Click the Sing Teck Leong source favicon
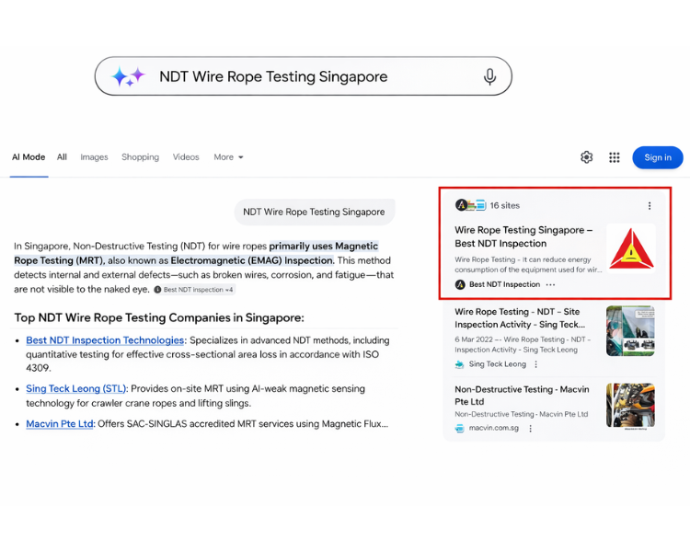 pos(460,364)
